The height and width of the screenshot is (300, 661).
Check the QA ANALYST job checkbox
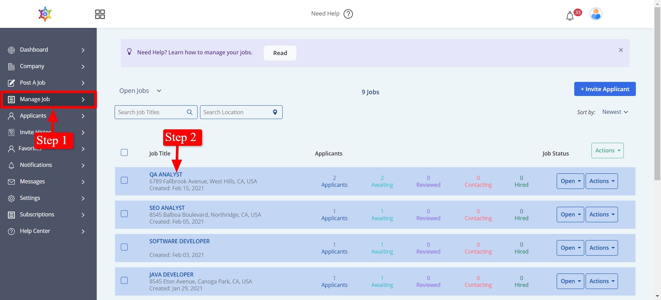coord(124,180)
